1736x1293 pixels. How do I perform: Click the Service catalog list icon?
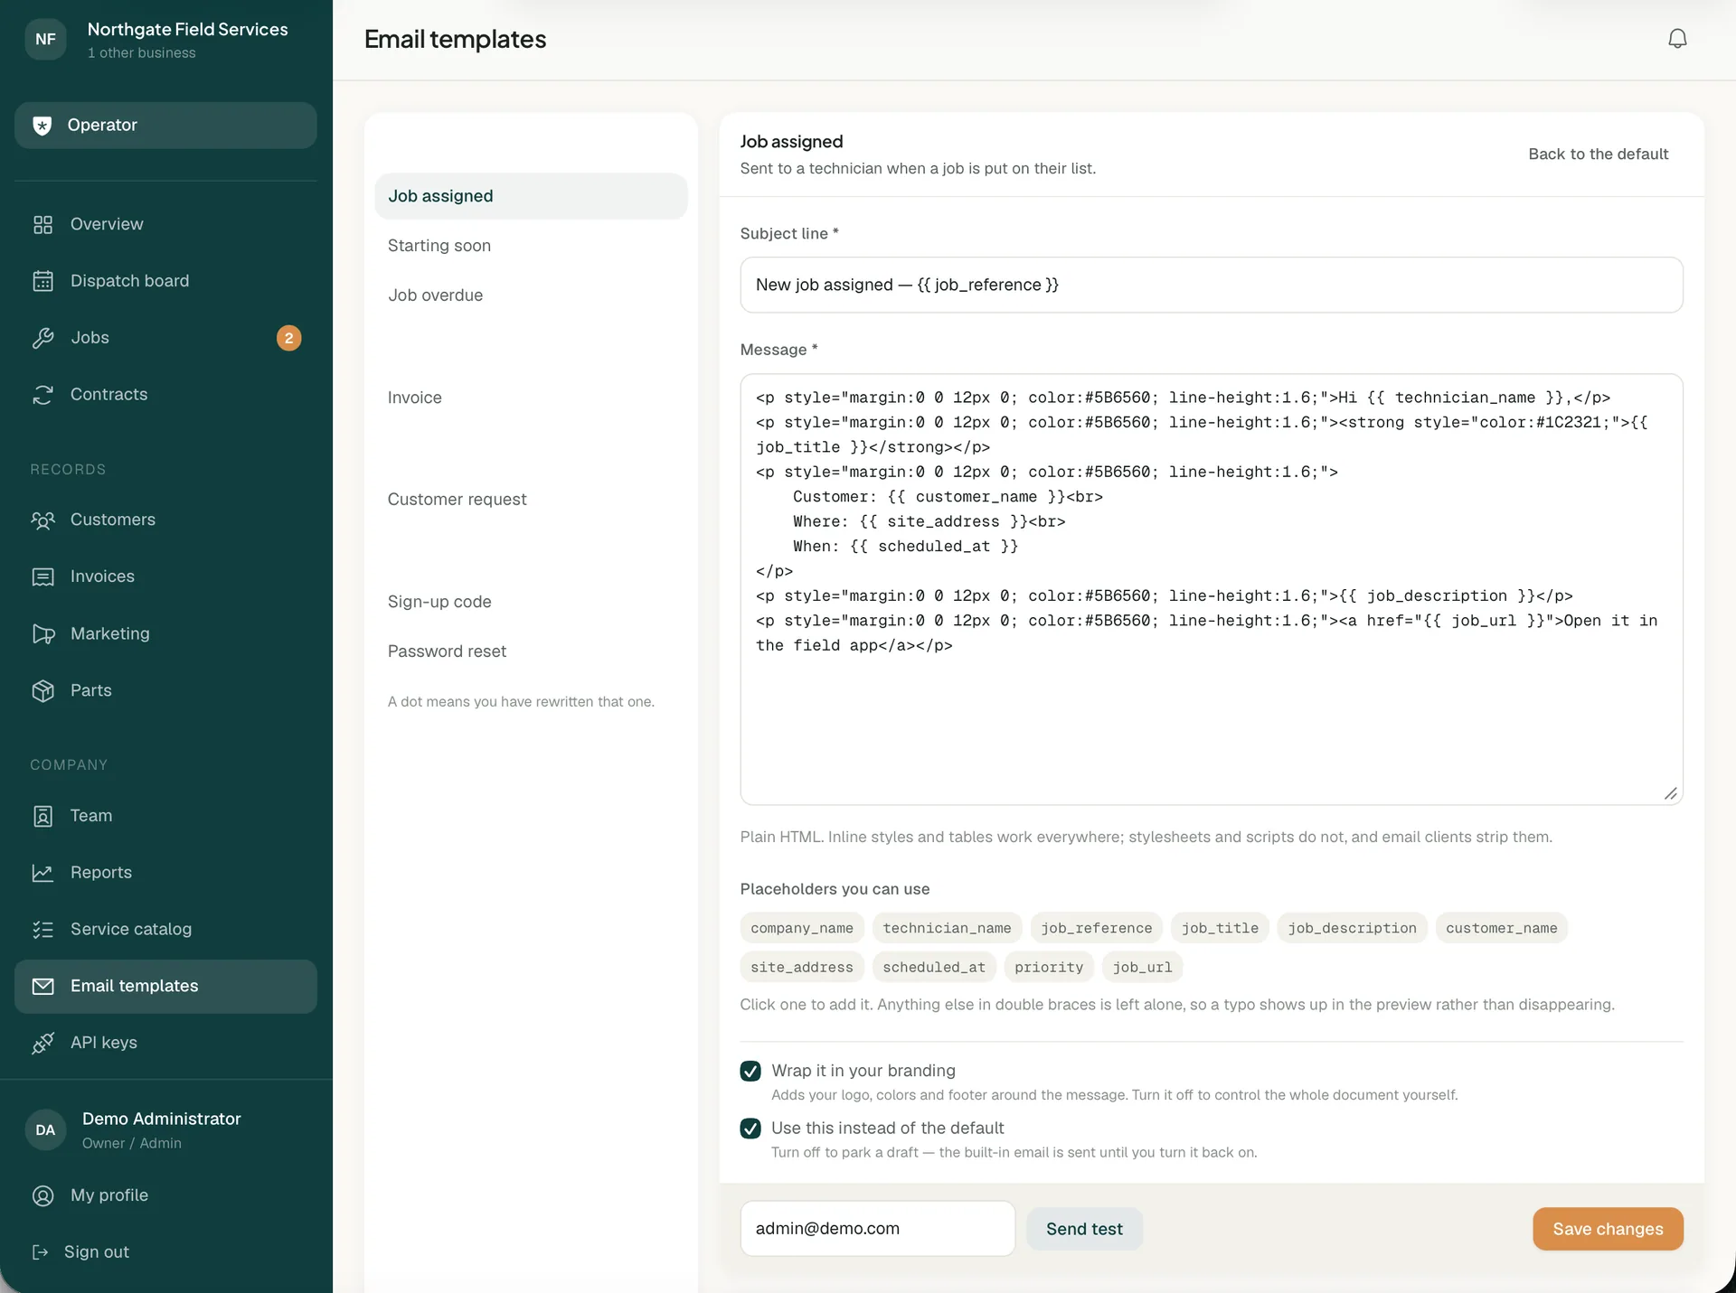click(42, 929)
